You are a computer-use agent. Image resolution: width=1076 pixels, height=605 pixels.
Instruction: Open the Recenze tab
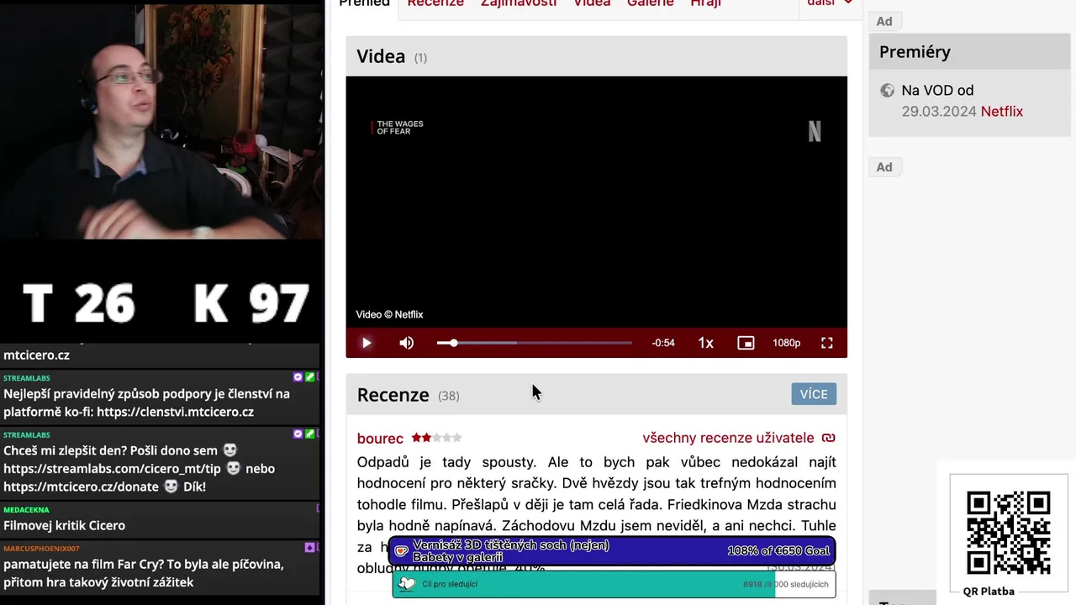click(435, 4)
